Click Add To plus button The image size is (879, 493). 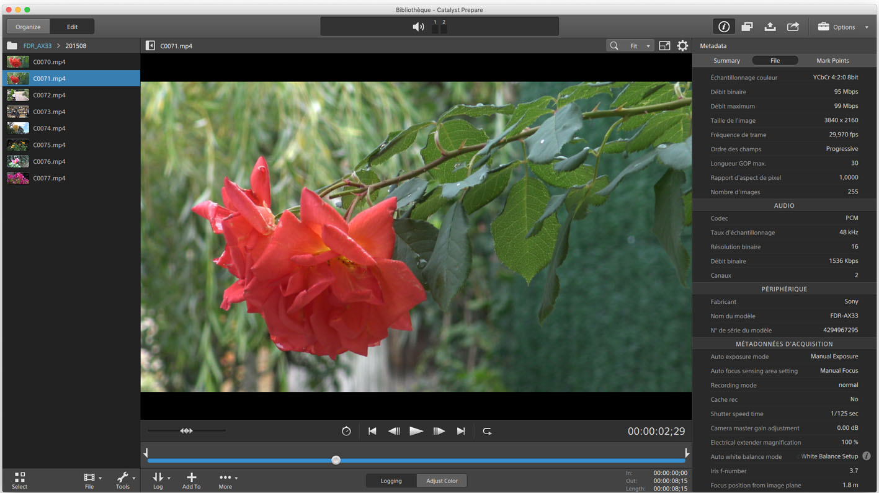coord(191,481)
